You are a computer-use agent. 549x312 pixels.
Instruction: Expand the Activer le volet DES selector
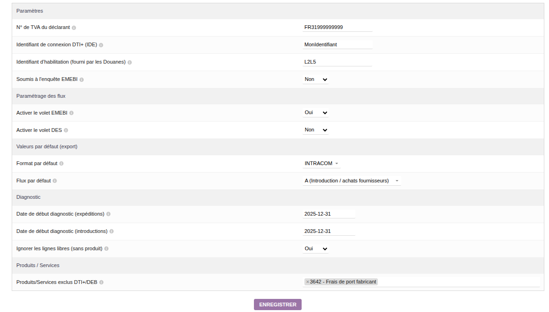click(316, 130)
